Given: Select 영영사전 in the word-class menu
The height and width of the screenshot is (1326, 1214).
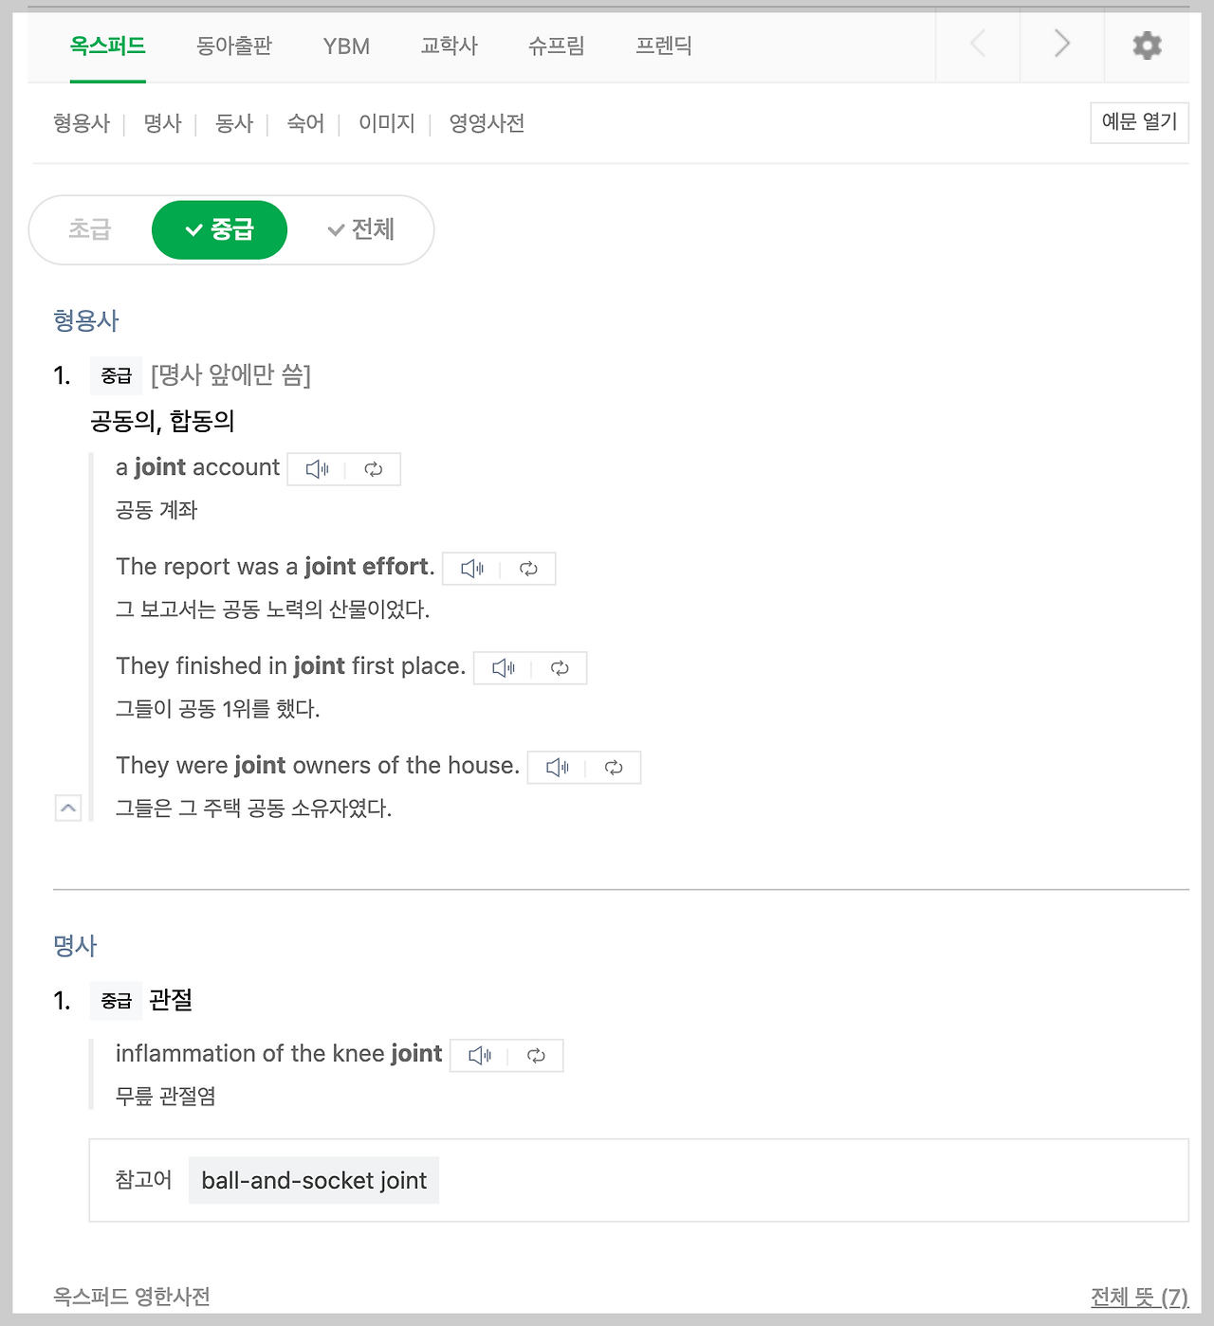Looking at the screenshot, I should click(x=485, y=123).
